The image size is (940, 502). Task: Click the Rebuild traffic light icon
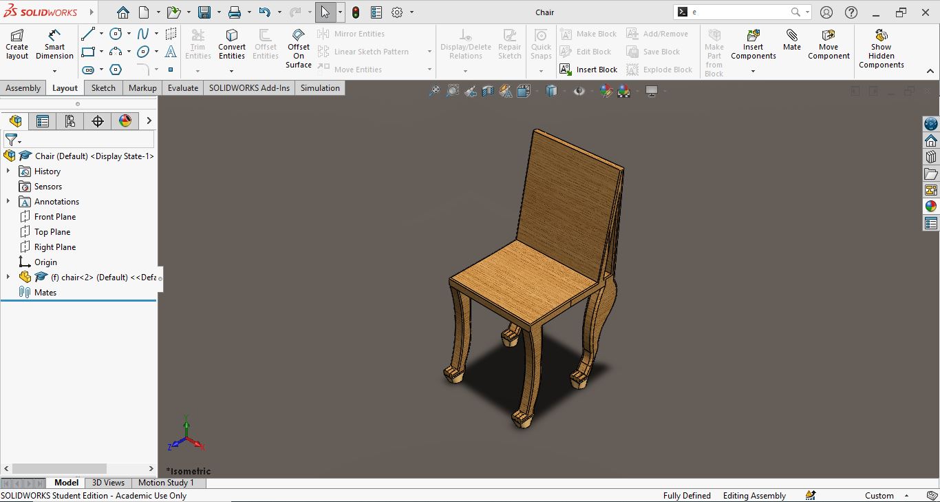(356, 12)
